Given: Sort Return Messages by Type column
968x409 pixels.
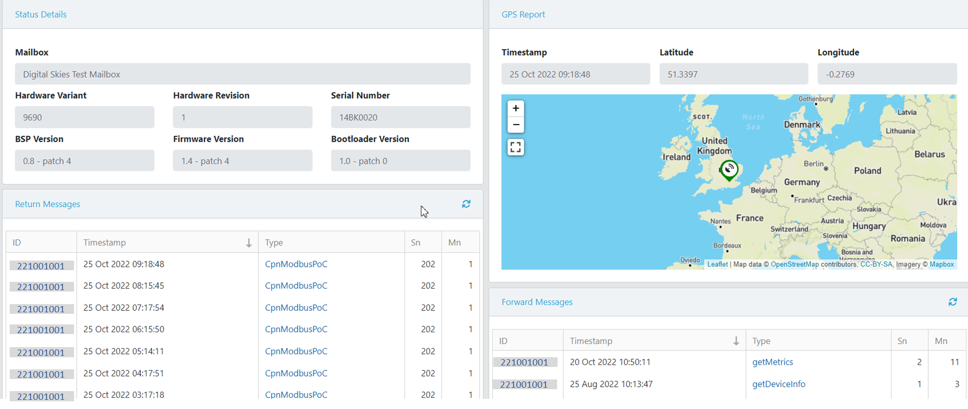Looking at the screenshot, I should [x=274, y=243].
